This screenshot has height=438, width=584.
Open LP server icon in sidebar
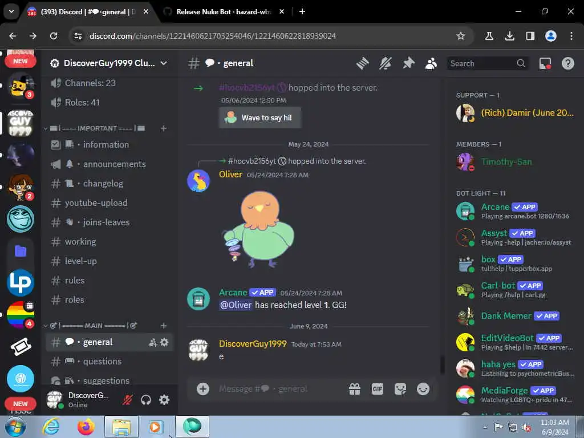pos(21,283)
